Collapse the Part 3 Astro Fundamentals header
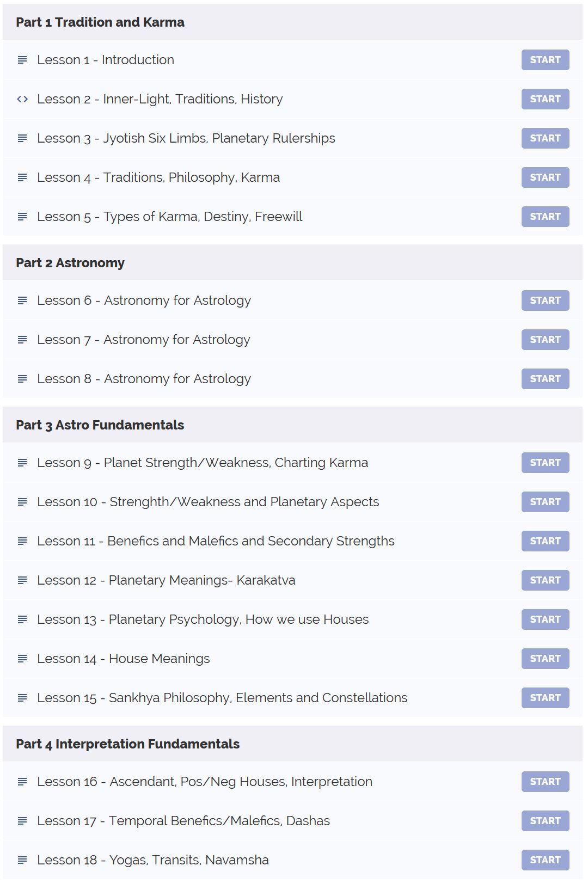The image size is (588, 884). pyautogui.click(x=292, y=425)
